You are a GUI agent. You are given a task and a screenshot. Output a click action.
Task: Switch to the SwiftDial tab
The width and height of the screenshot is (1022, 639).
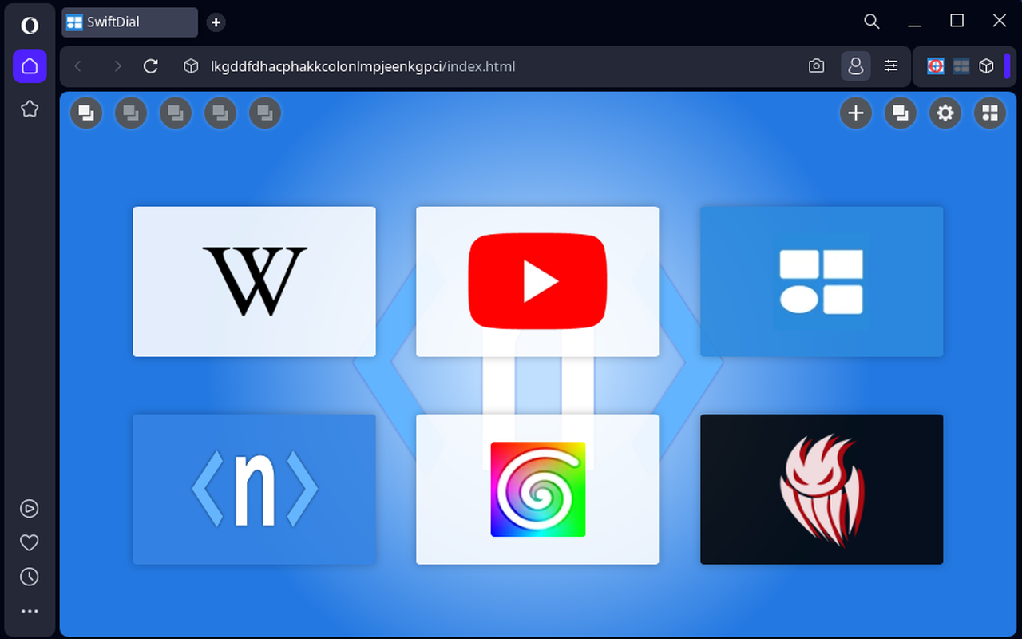point(130,22)
